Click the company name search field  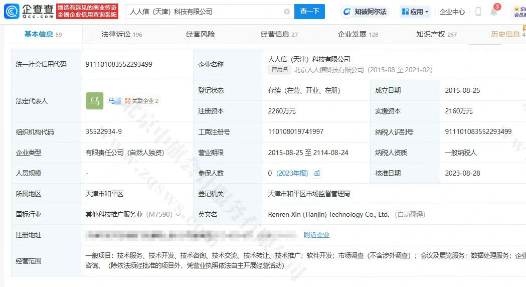pyautogui.click(x=203, y=12)
